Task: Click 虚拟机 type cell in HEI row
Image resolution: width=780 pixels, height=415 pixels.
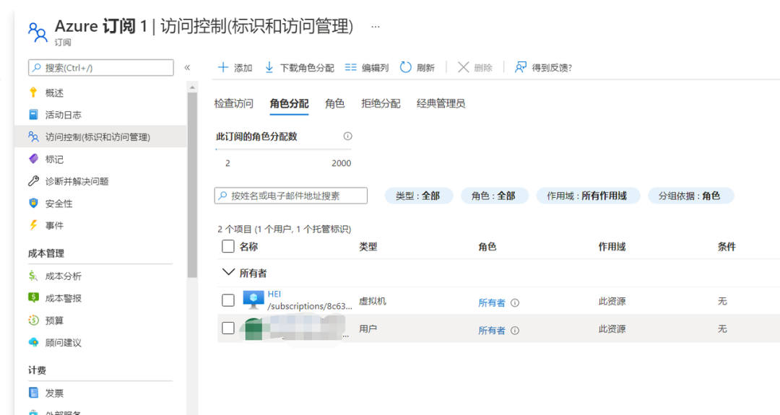Action: click(373, 301)
